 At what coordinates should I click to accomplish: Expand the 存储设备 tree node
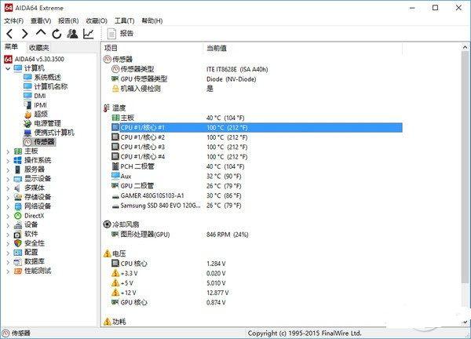[x=8, y=198]
